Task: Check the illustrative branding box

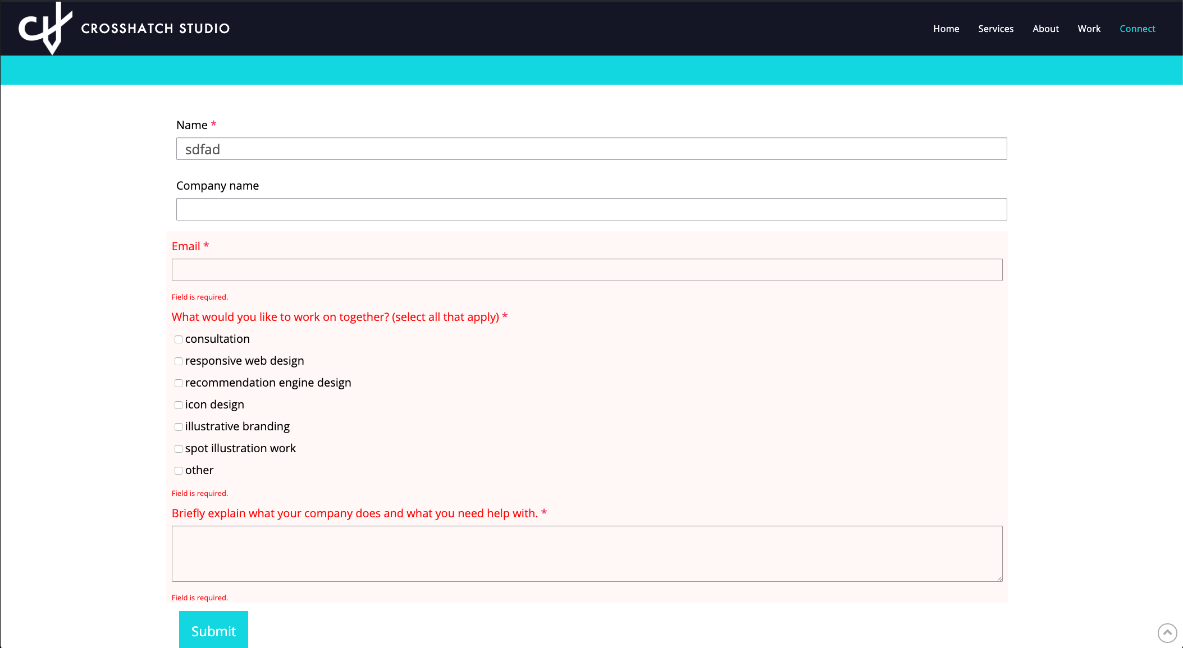Action: pos(179,427)
